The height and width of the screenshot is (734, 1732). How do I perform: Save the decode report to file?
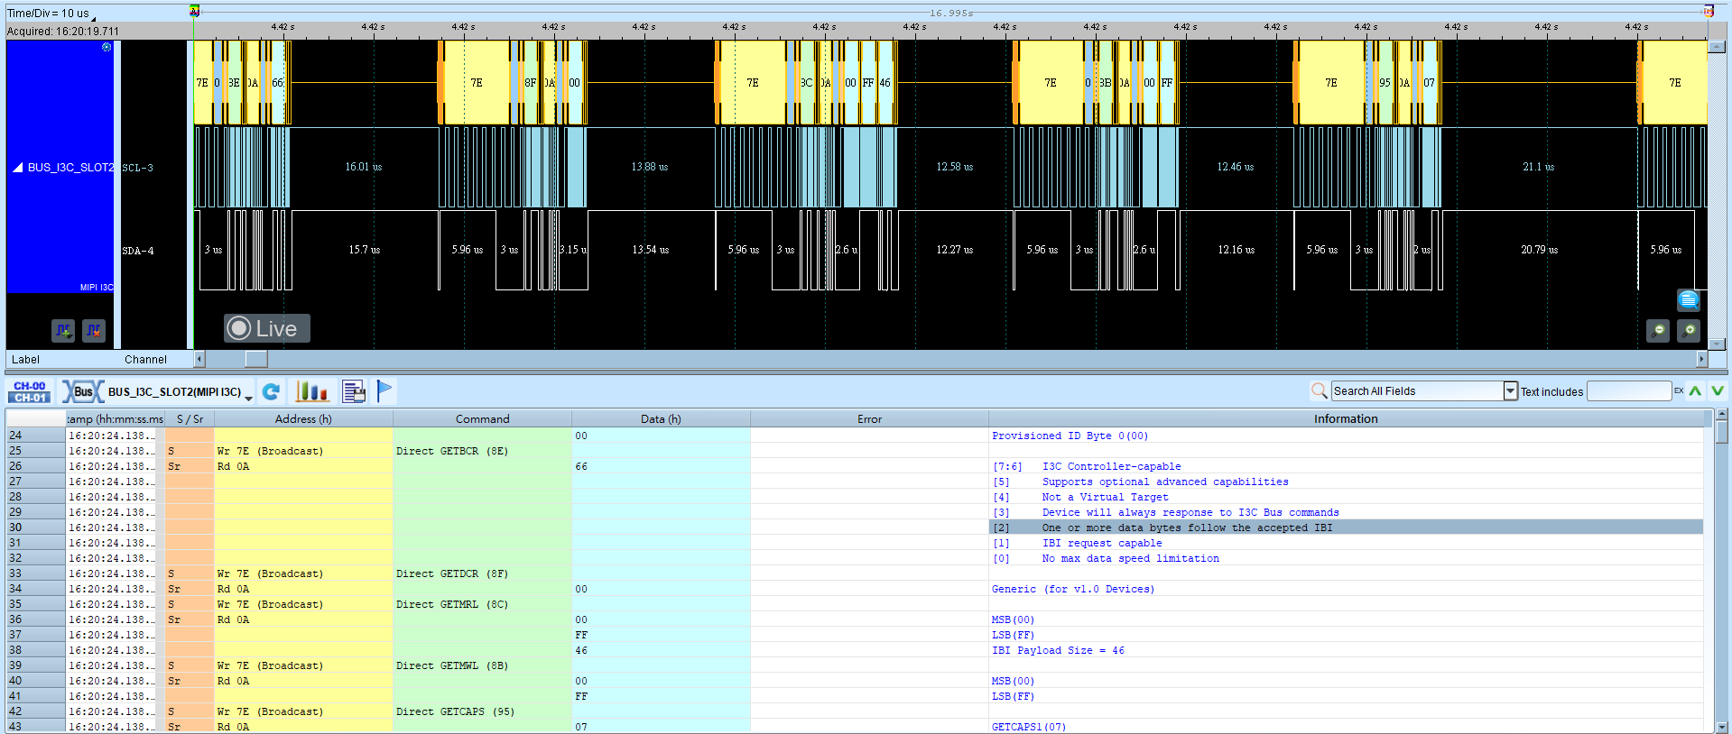[354, 391]
